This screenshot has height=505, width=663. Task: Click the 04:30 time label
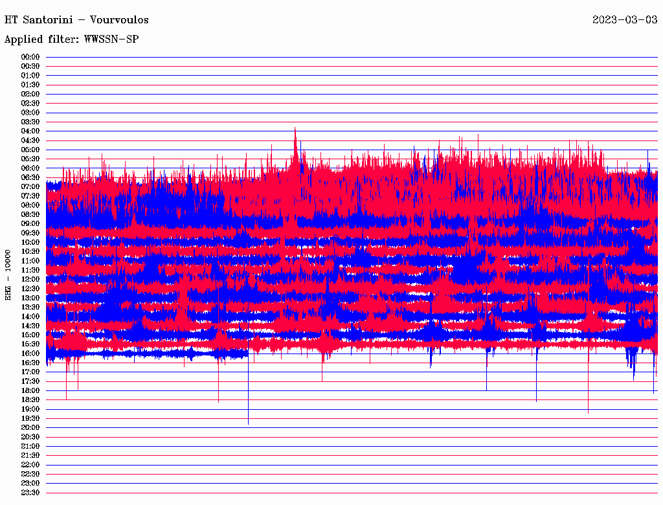30,140
